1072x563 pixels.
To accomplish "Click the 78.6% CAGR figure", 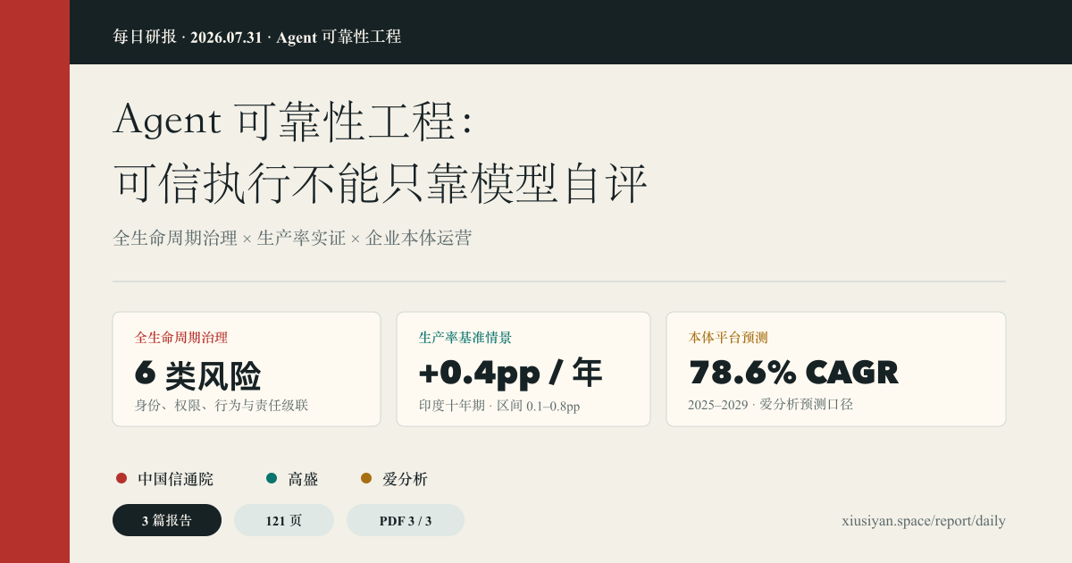I will (793, 372).
